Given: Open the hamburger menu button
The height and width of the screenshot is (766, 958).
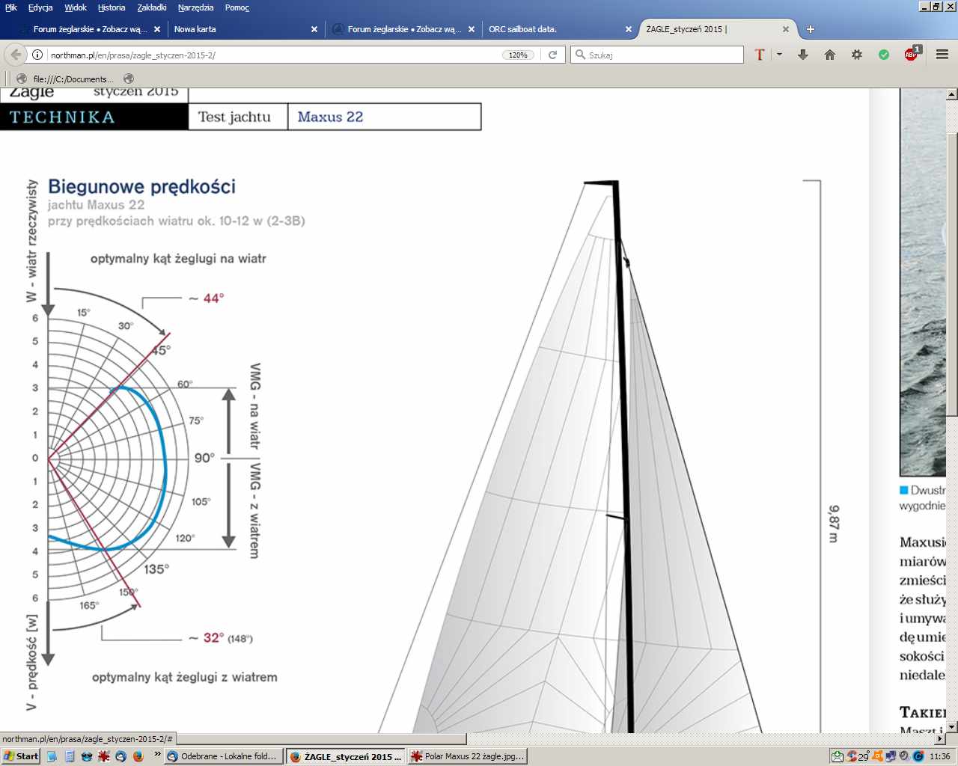Looking at the screenshot, I should [942, 55].
